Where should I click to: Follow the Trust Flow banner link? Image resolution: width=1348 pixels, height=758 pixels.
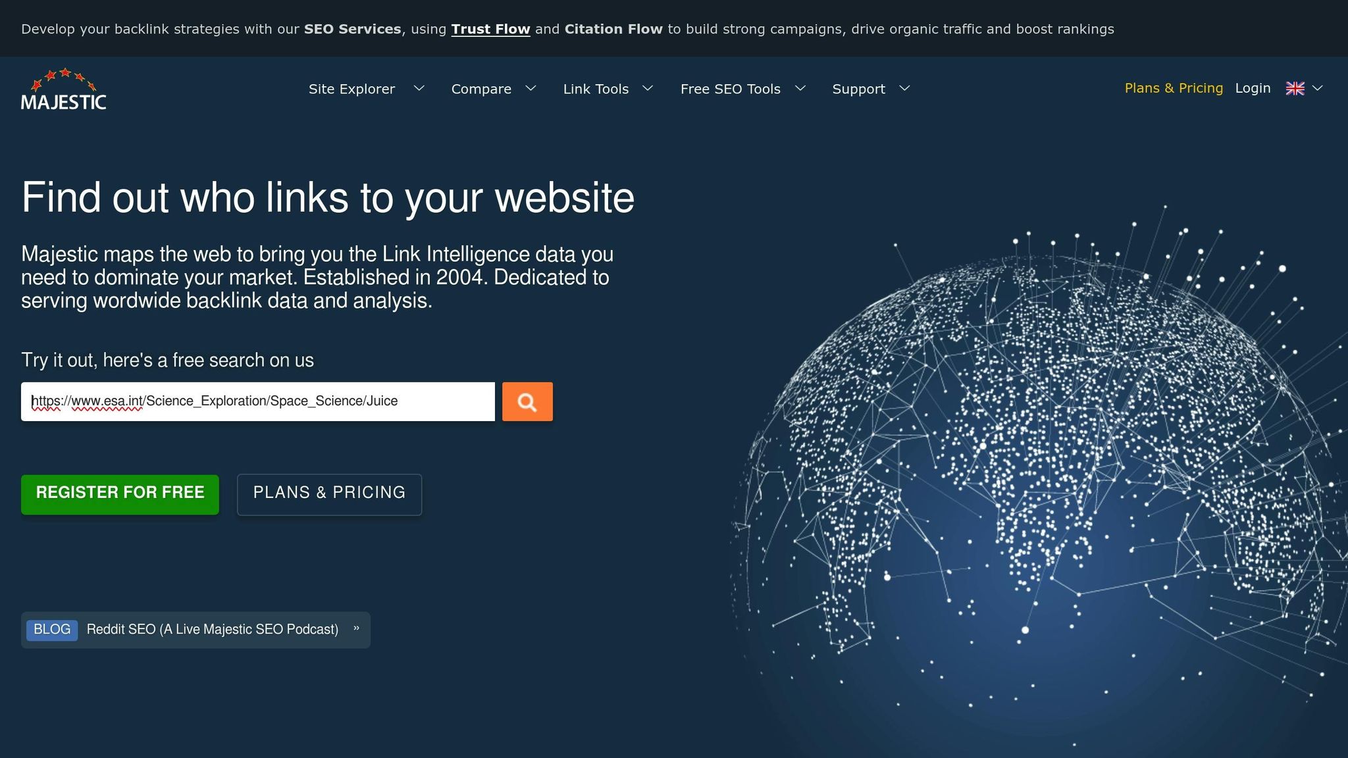click(x=490, y=29)
